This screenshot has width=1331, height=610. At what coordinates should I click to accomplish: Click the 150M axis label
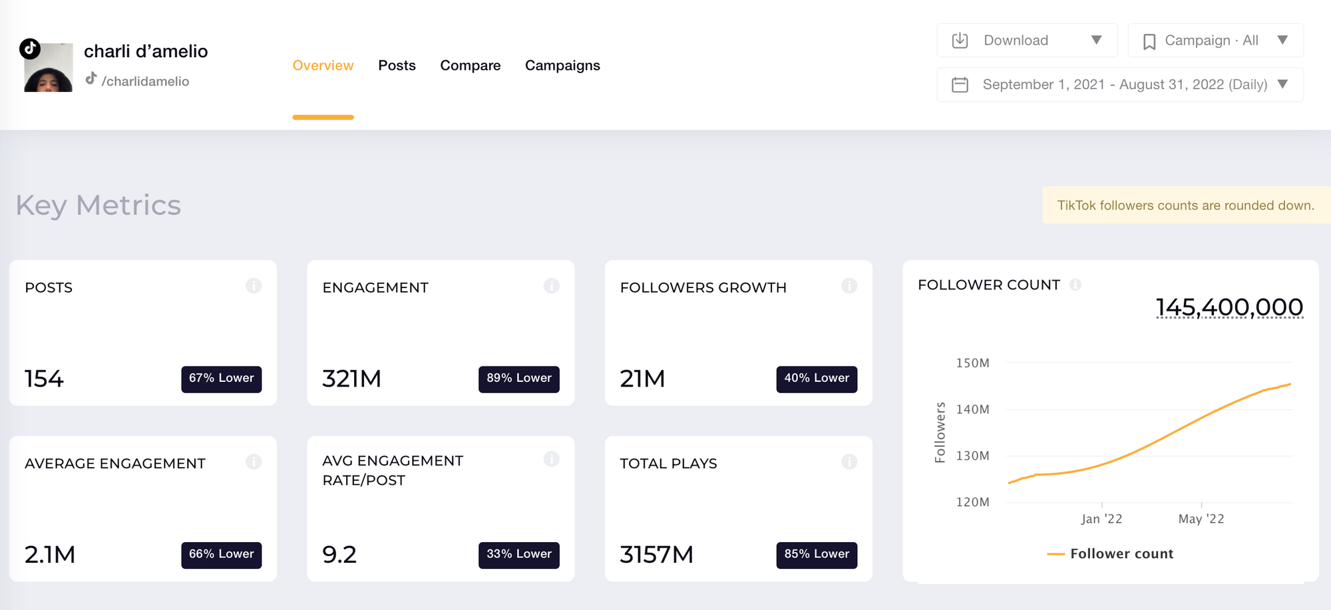click(x=973, y=363)
